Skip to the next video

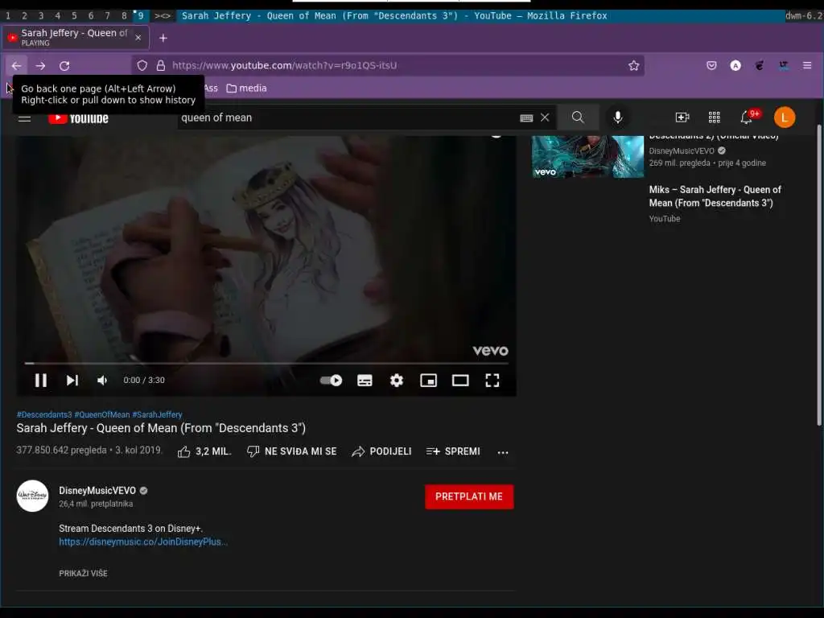(72, 380)
